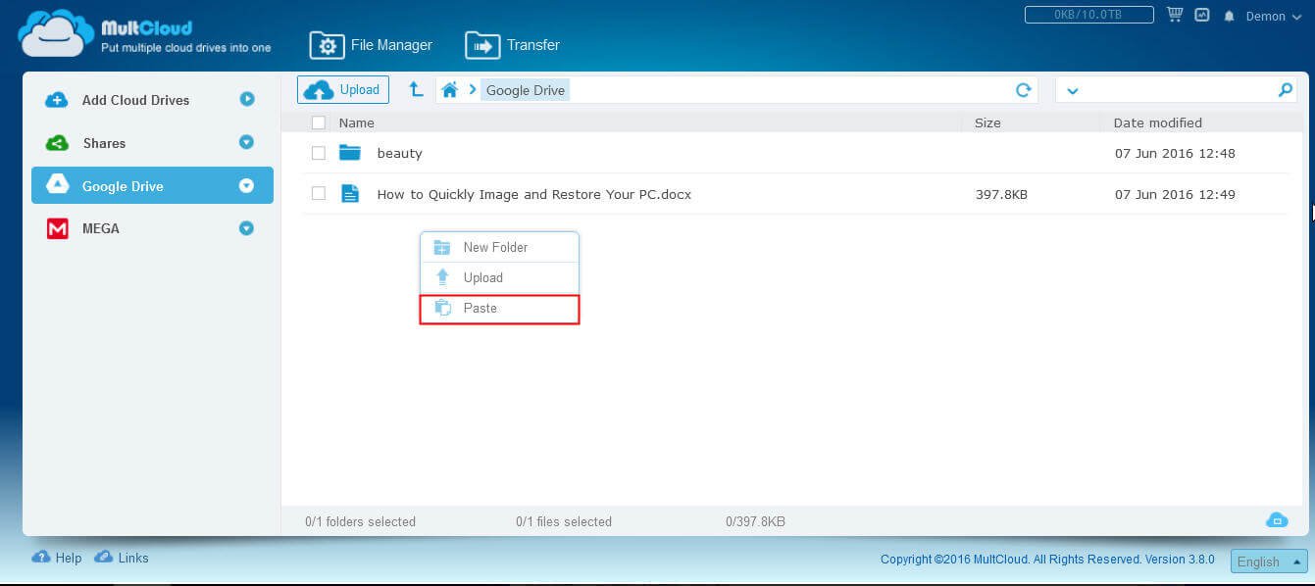Click the Upload button in toolbar

click(x=343, y=90)
